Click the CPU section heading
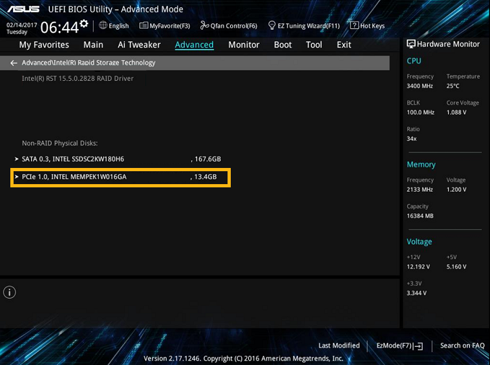Viewport: 490px width, 365px height. [414, 61]
